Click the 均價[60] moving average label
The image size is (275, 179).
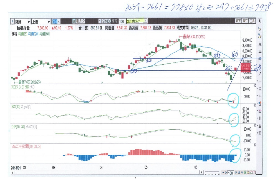click(44, 34)
